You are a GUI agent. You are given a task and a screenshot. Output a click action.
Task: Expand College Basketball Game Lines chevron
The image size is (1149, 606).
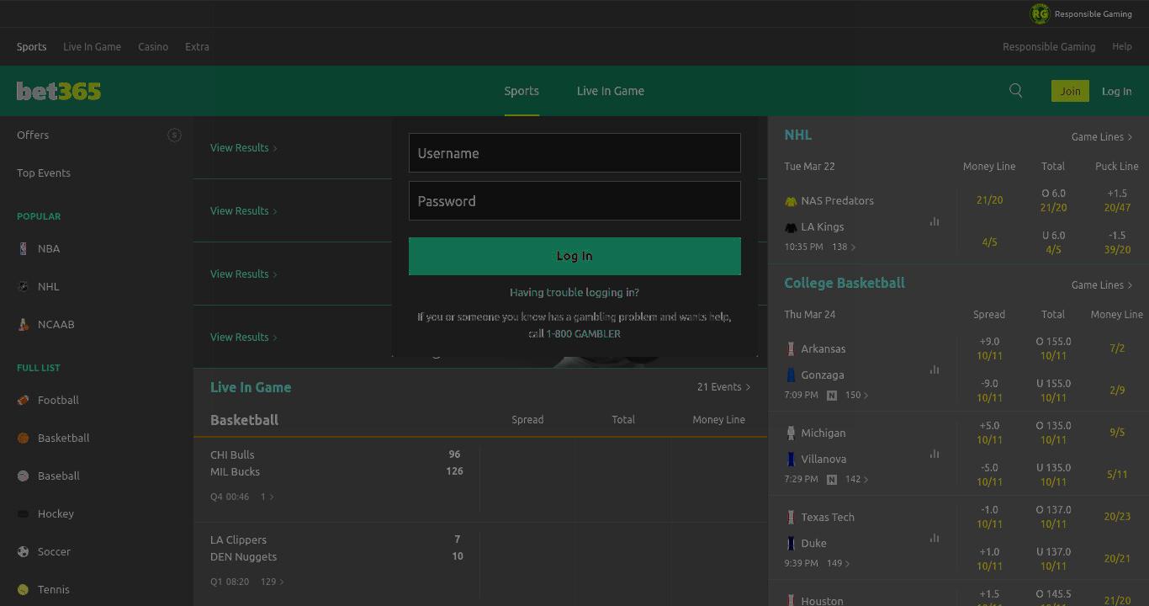click(x=1130, y=284)
